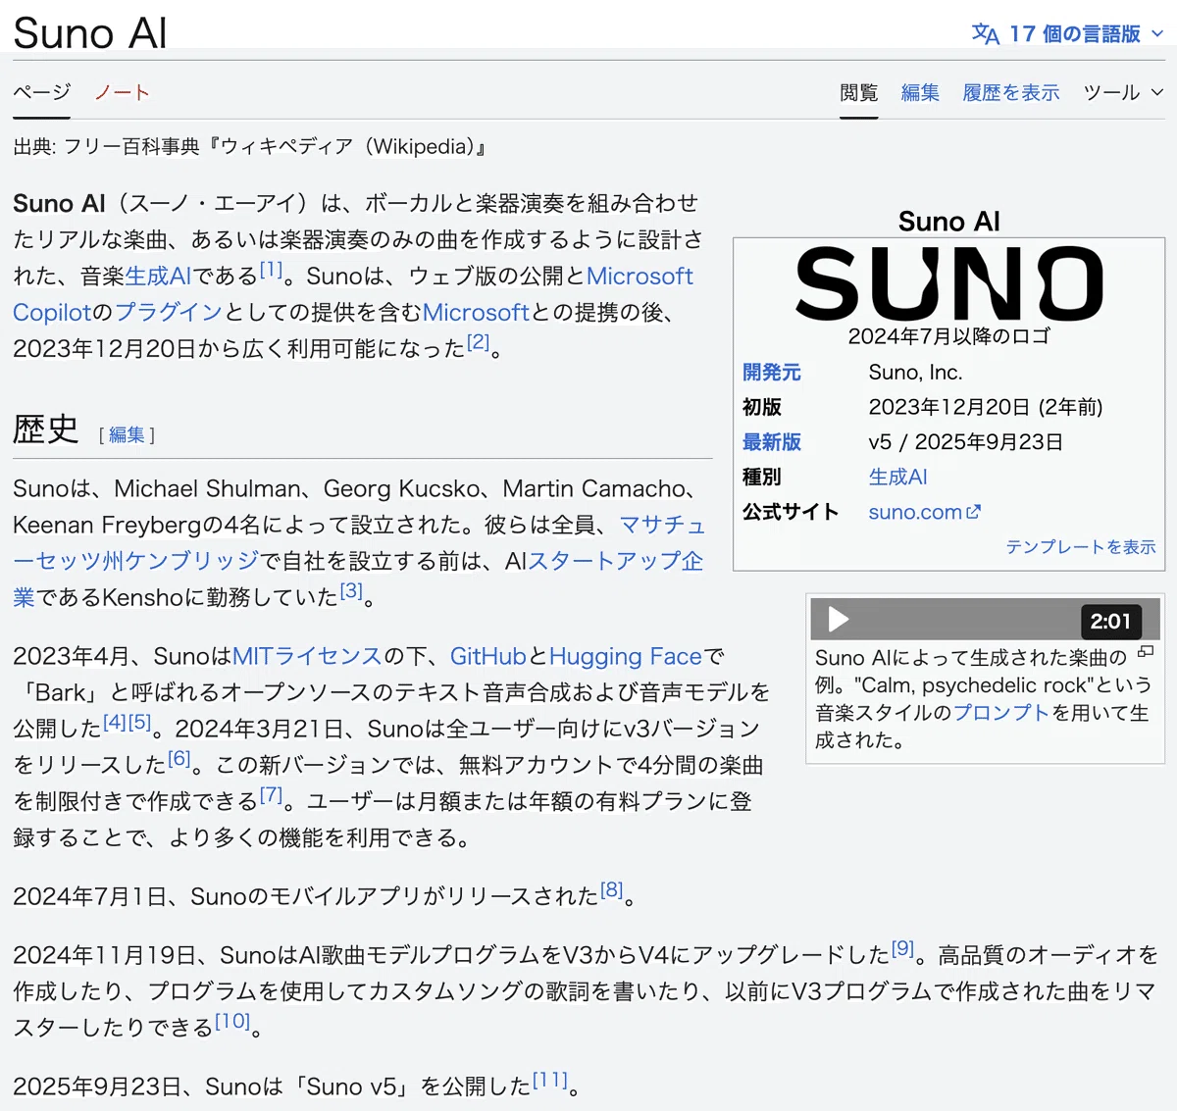Click the 生成AI link in infobox 種別 row
This screenshot has width=1177, height=1111.
(x=897, y=478)
